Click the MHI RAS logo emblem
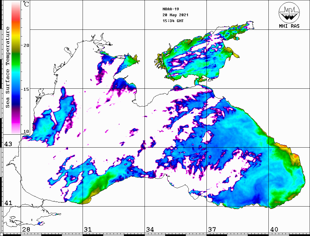Image resolution: width=310 pixels, height=236 pixels. tap(289, 13)
